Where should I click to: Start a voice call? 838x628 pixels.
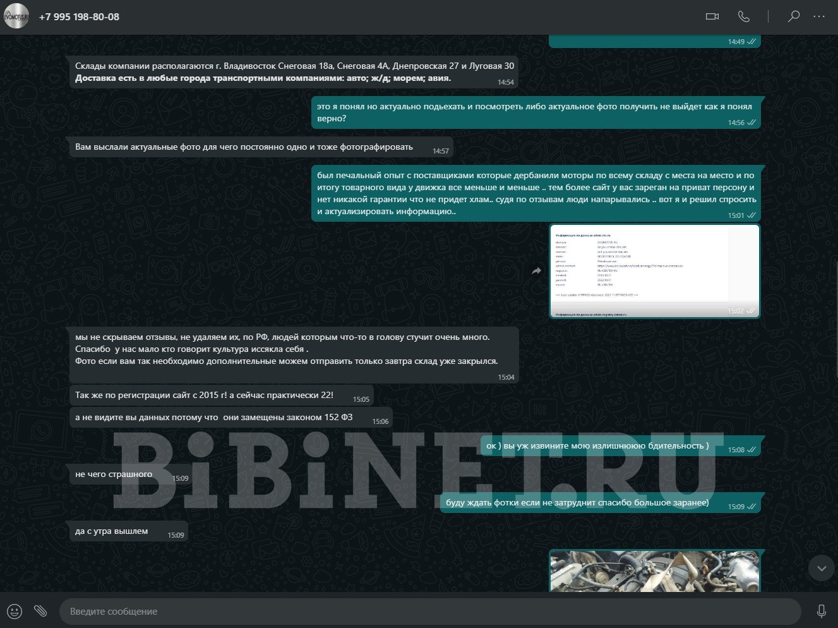click(744, 16)
